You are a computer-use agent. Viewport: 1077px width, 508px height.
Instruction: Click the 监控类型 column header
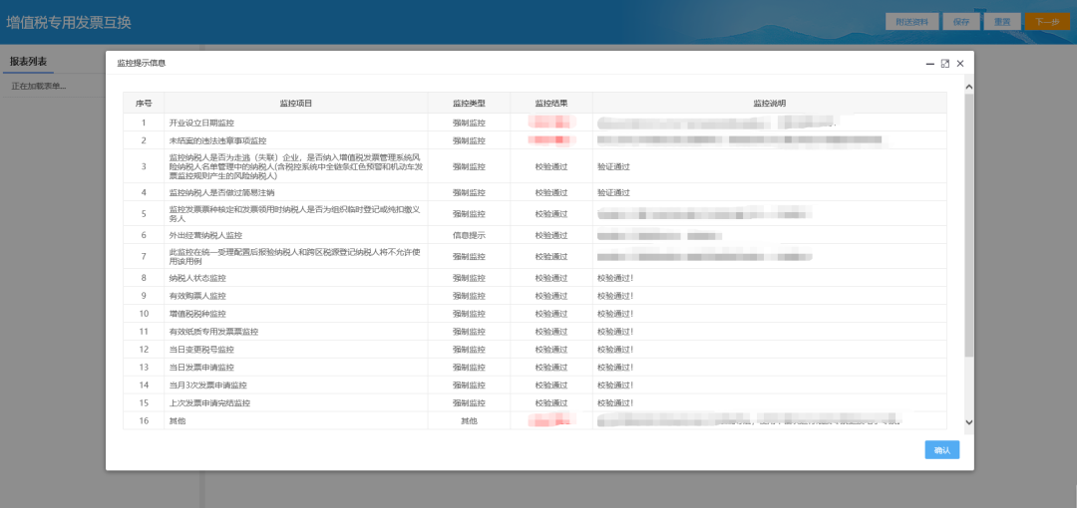[x=469, y=103]
